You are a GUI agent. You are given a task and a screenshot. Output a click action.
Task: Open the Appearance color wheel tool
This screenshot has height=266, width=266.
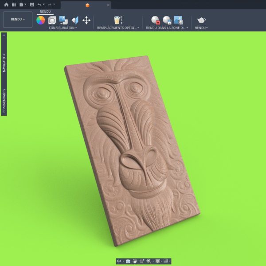click(41, 20)
